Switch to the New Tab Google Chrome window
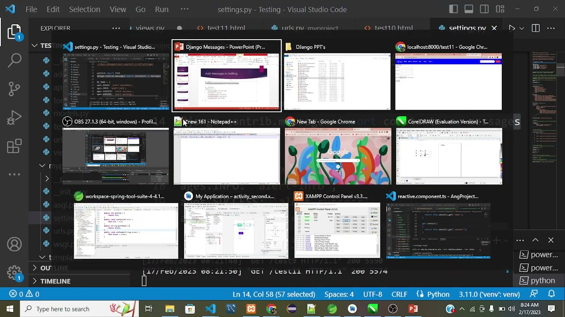The image size is (565, 317). point(337,151)
